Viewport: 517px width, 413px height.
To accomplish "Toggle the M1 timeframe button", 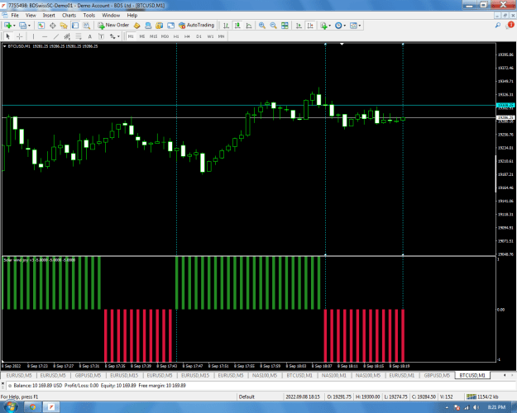I will coord(131,36).
